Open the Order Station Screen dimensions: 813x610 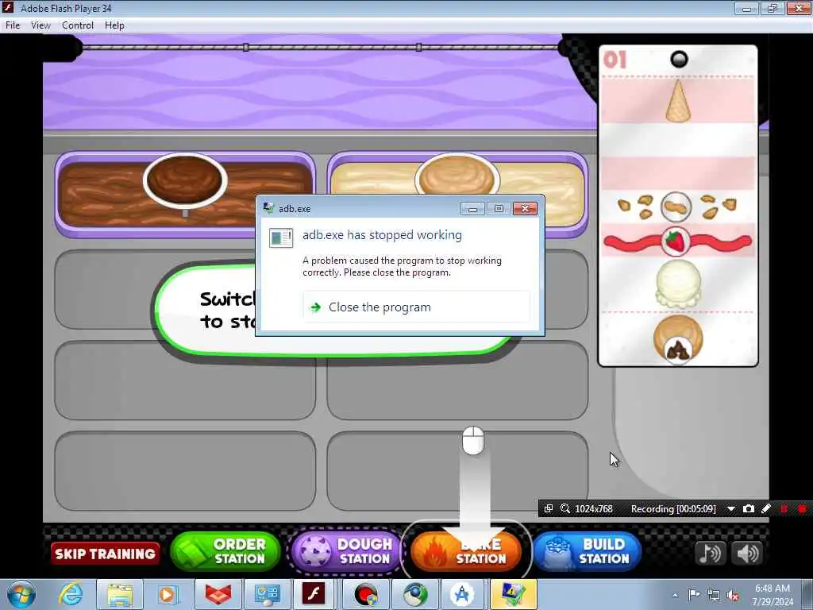pyautogui.click(x=225, y=551)
